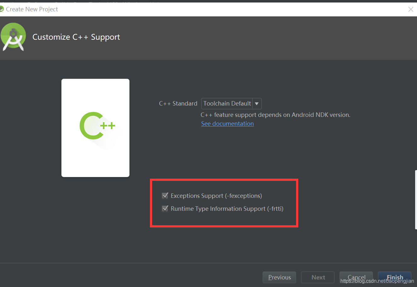417x287 pixels.
Task: Click the Android Studio logo in header
Action: (x=13, y=37)
